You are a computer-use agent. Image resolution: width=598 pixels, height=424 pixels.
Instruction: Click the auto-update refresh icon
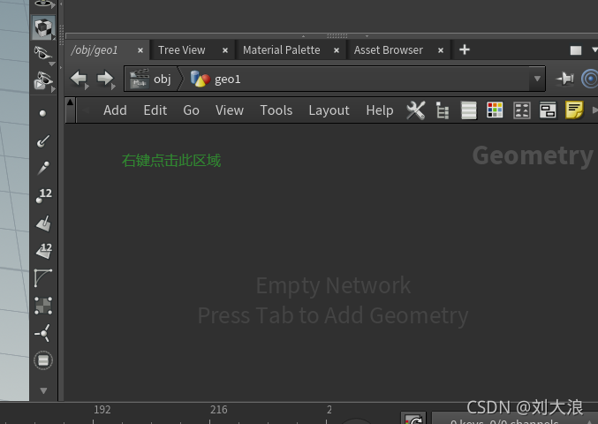413,419
